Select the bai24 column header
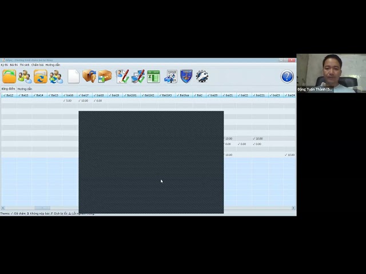Screen dimensions: 366x274 (x=290, y=95)
